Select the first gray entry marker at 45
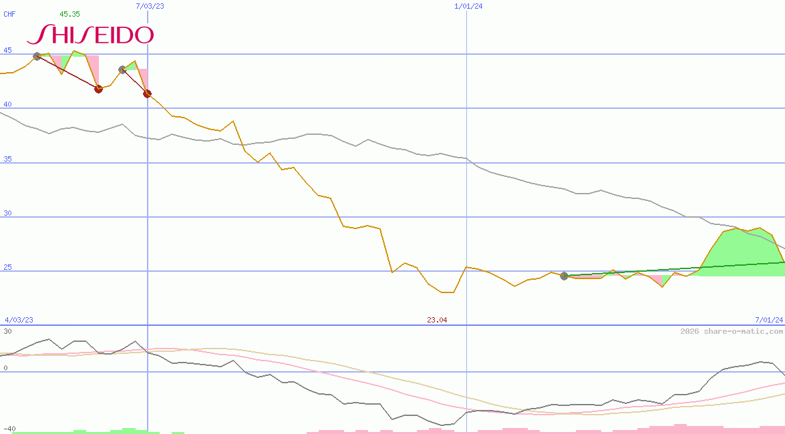This screenshot has width=785, height=434. tap(38, 56)
